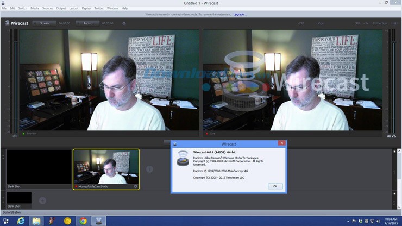Screen dimensions: 402x226
Task: Click the Wirecast logo icon in toolbar
Action: pos(8,23)
